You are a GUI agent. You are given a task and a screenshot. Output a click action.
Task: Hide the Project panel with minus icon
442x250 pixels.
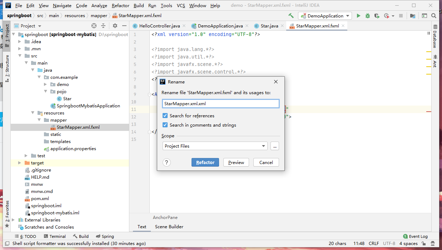point(124,26)
